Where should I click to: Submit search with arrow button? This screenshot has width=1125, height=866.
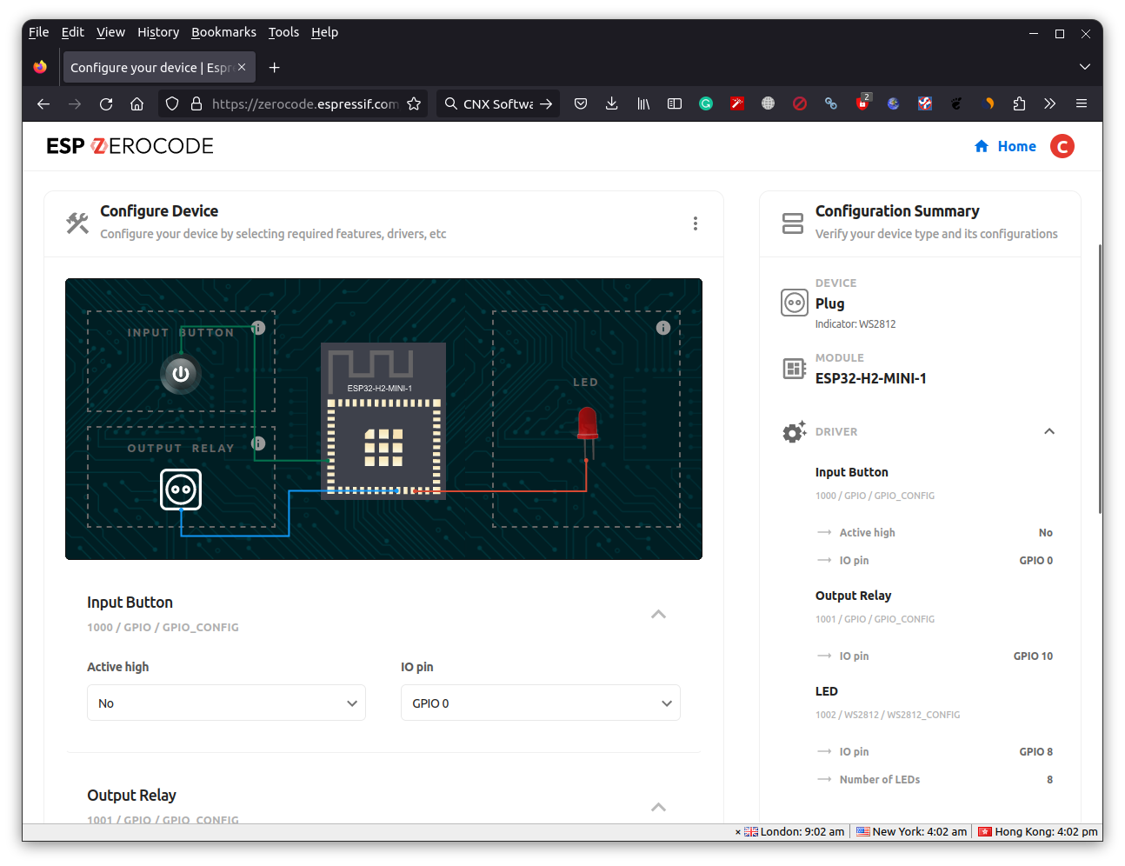coord(546,103)
